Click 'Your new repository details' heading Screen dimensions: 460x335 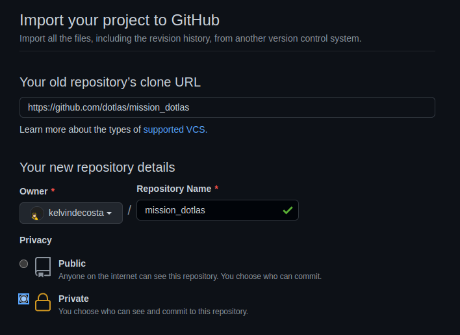pos(97,167)
